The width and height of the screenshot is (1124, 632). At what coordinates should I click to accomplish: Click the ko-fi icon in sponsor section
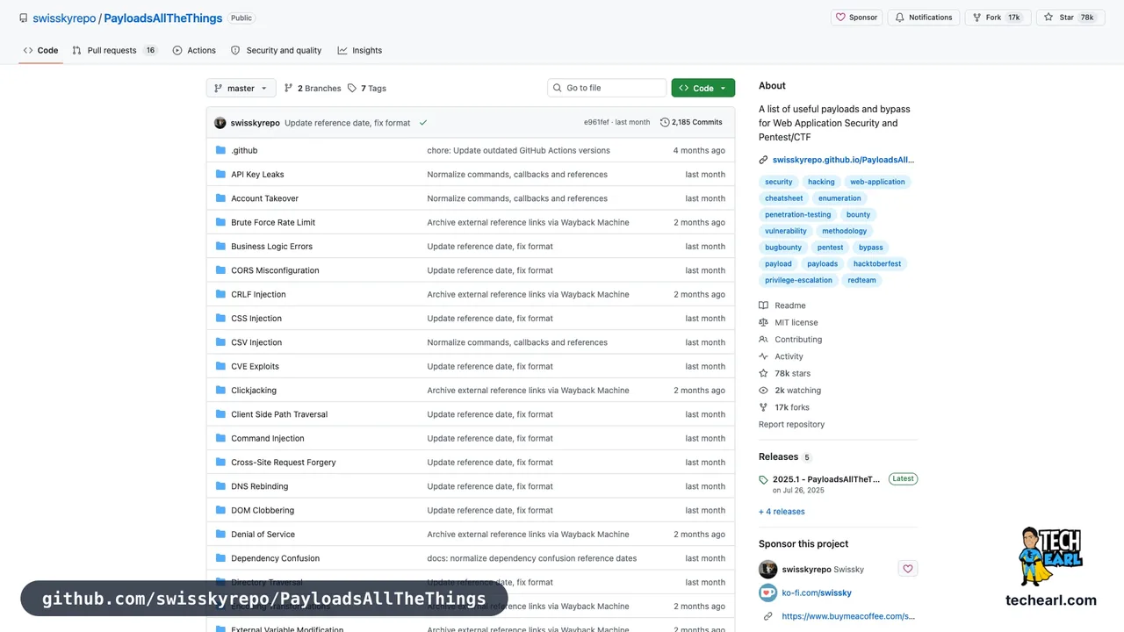click(x=768, y=592)
